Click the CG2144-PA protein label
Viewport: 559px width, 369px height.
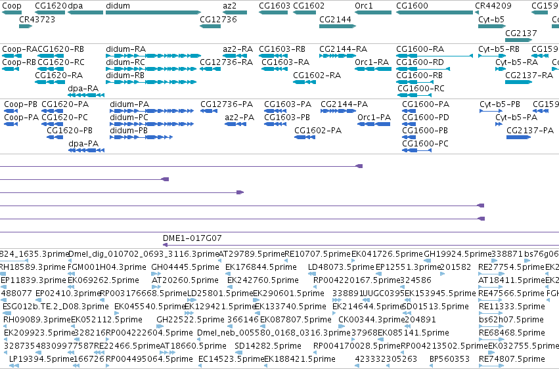pyautogui.click(x=344, y=104)
